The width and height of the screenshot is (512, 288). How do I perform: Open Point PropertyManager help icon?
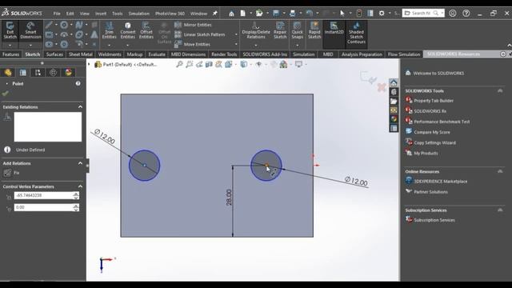pyautogui.click(x=78, y=83)
